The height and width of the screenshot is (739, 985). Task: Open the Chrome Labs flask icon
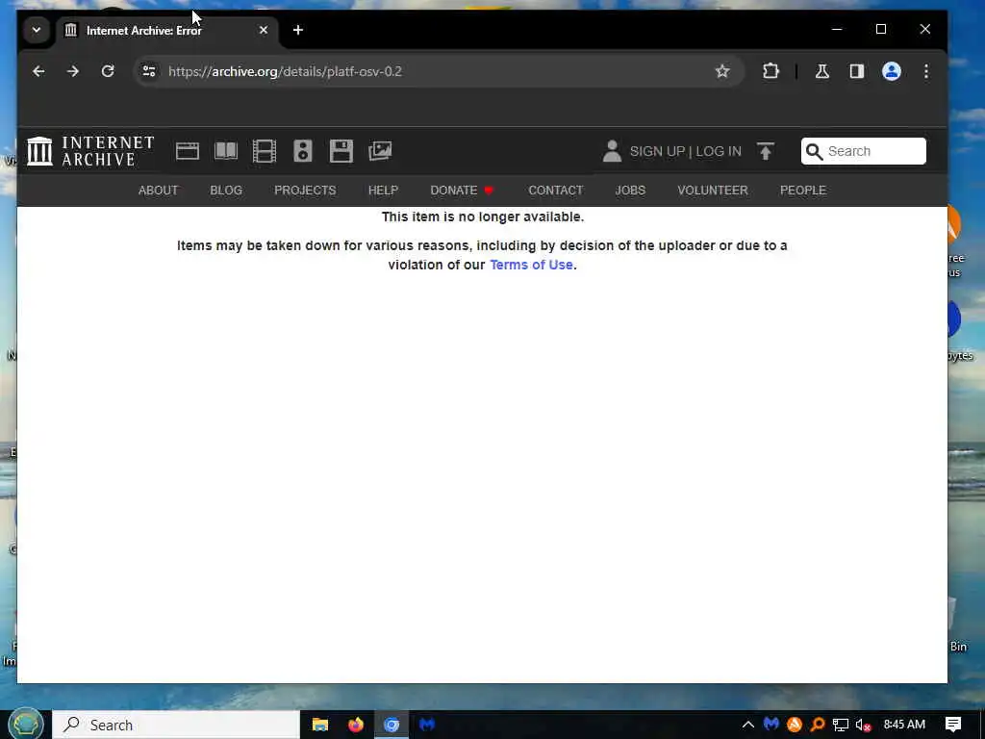click(x=822, y=71)
